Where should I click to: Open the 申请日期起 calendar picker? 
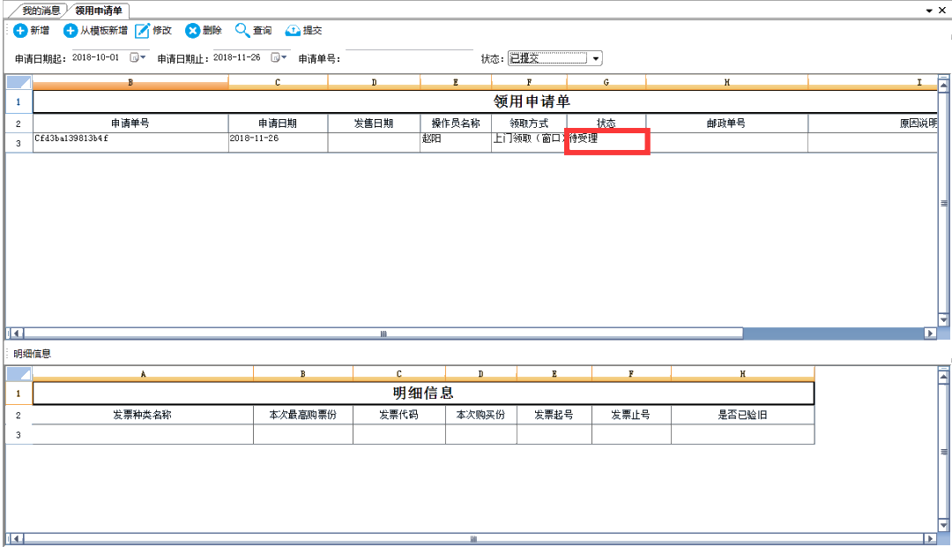[x=138, y=57]
